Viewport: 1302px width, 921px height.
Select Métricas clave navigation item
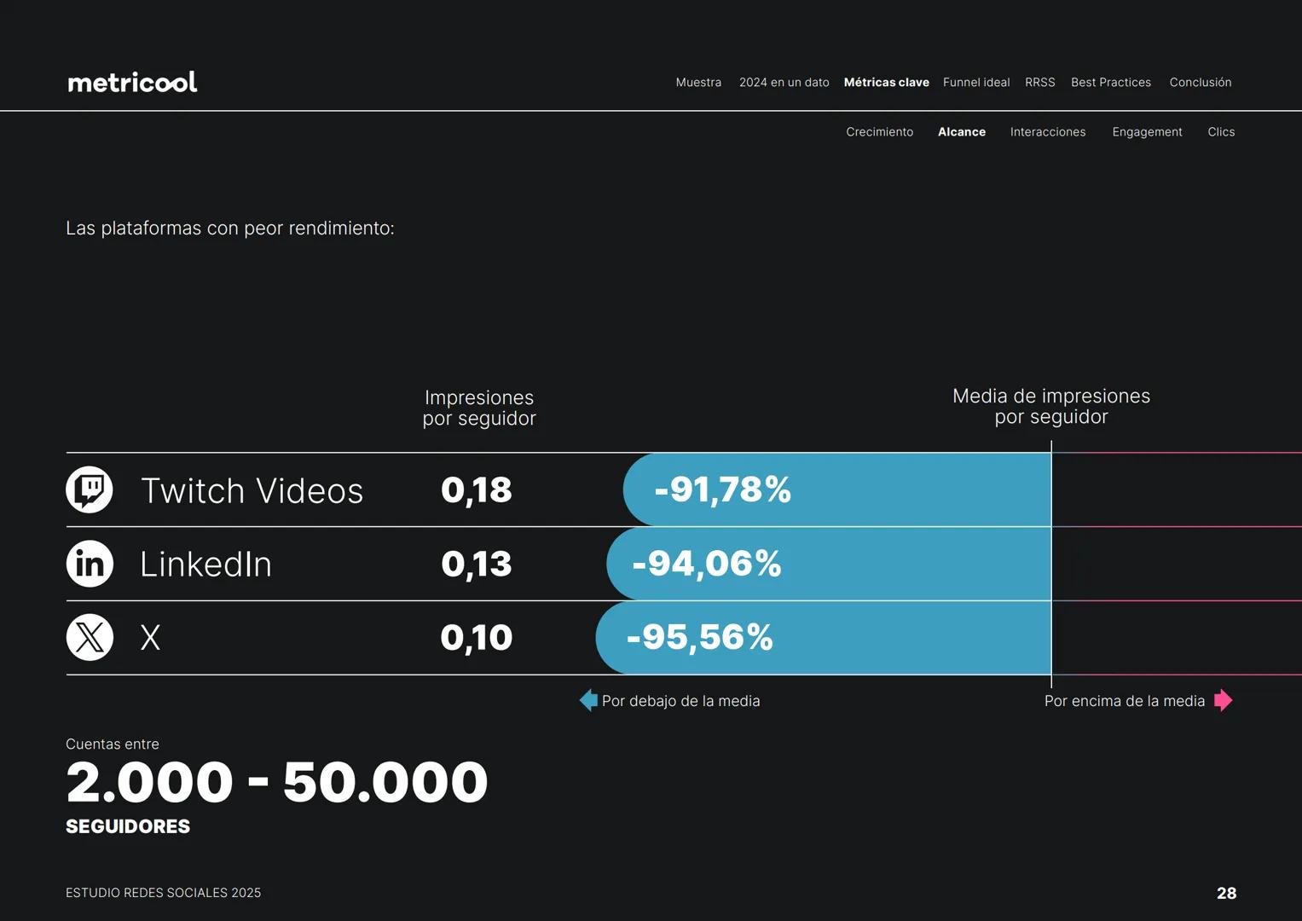coord(886,83)
